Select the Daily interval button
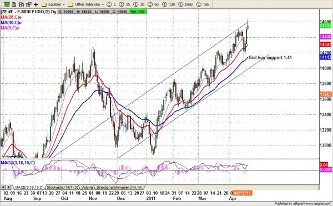 point(185,4)
